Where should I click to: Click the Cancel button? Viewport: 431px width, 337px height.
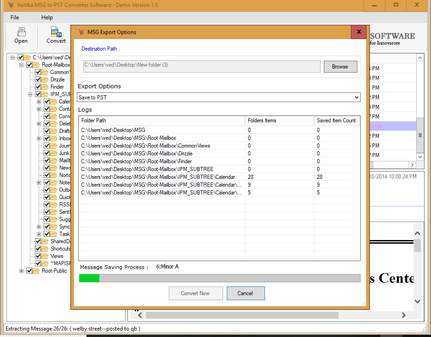tap(246, 293)
